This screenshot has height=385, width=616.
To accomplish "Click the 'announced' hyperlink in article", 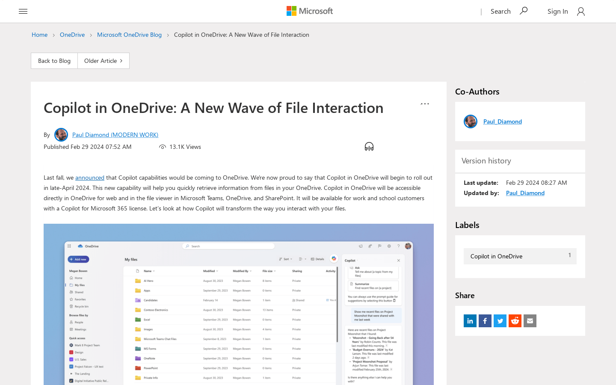I will pyautogui.click(x=90, y=178).
